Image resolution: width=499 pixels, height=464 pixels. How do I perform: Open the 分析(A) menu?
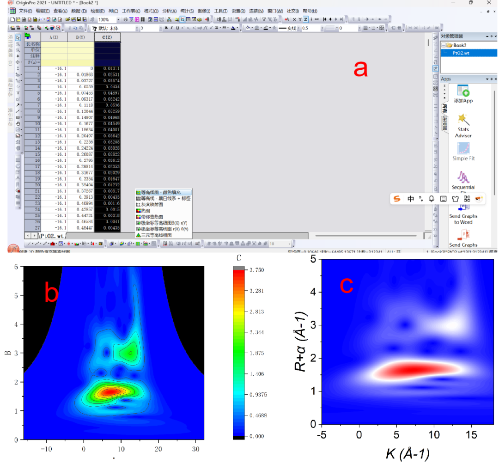(x=169, y=11)
